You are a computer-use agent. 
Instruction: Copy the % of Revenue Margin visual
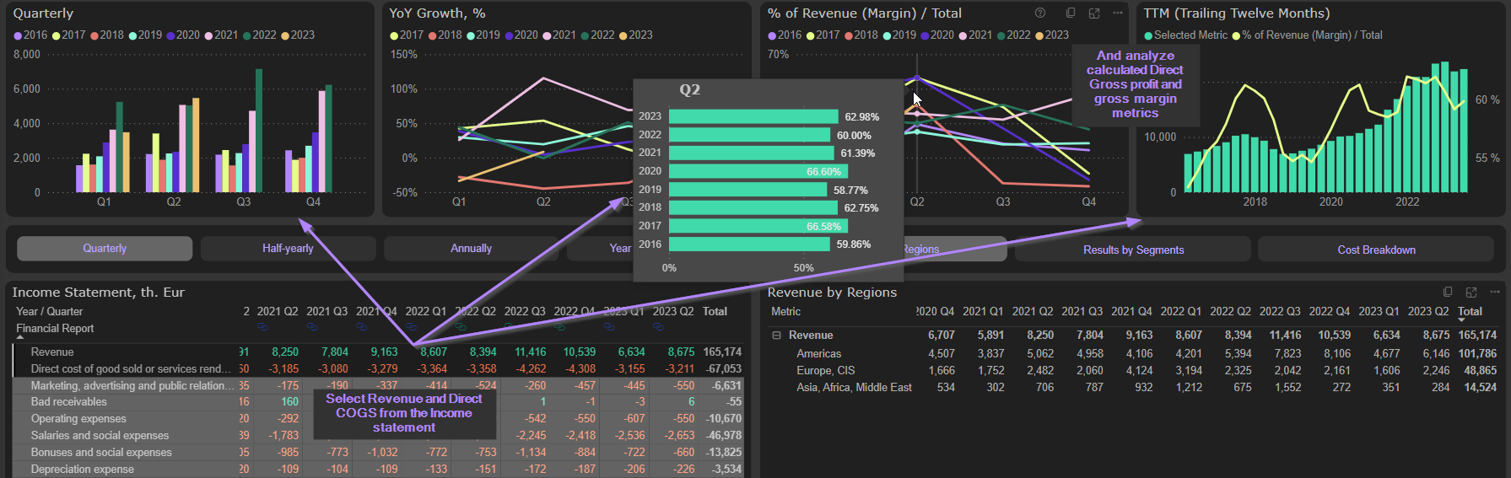(1071, 13)
